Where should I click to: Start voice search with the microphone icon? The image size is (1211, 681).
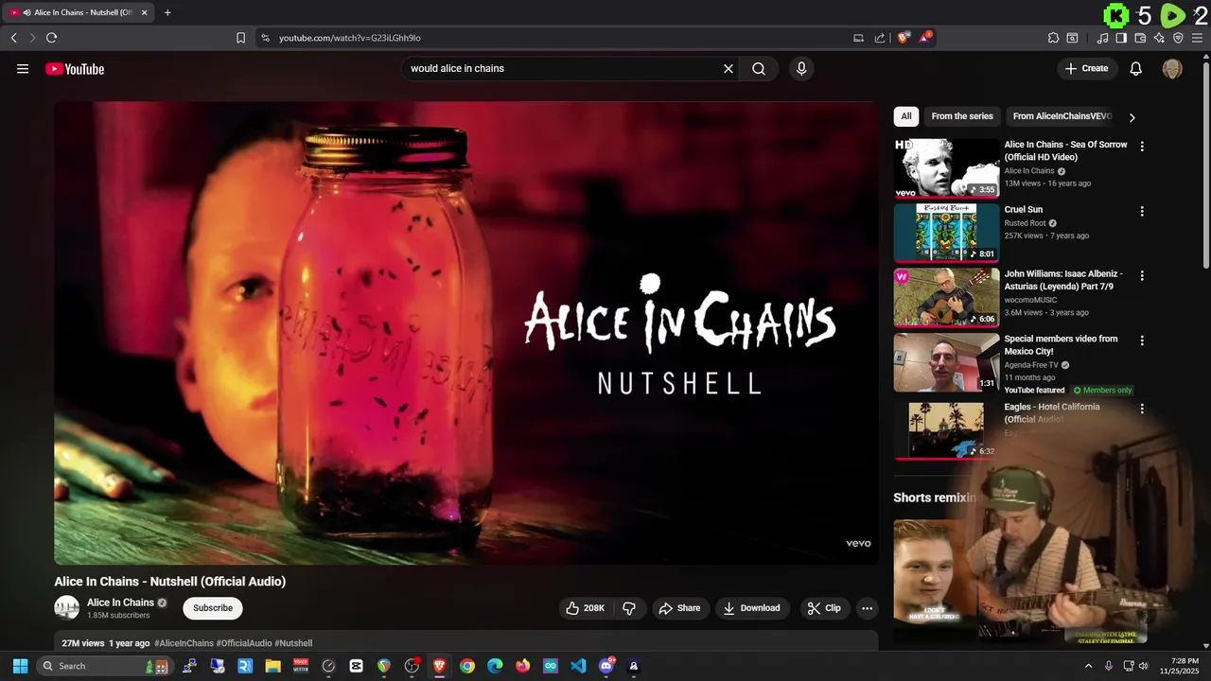[801, 68]
